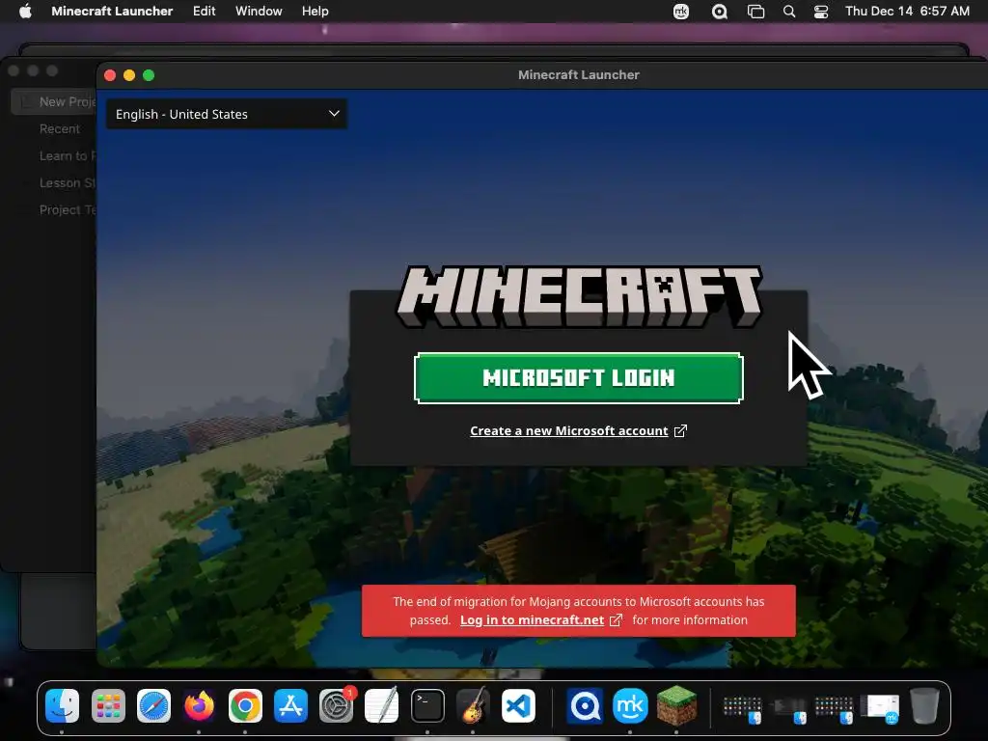The width and height of the screenshot is (988, 741).
Task: Open the blue Q app from the Dock
Action: (585, 705)
